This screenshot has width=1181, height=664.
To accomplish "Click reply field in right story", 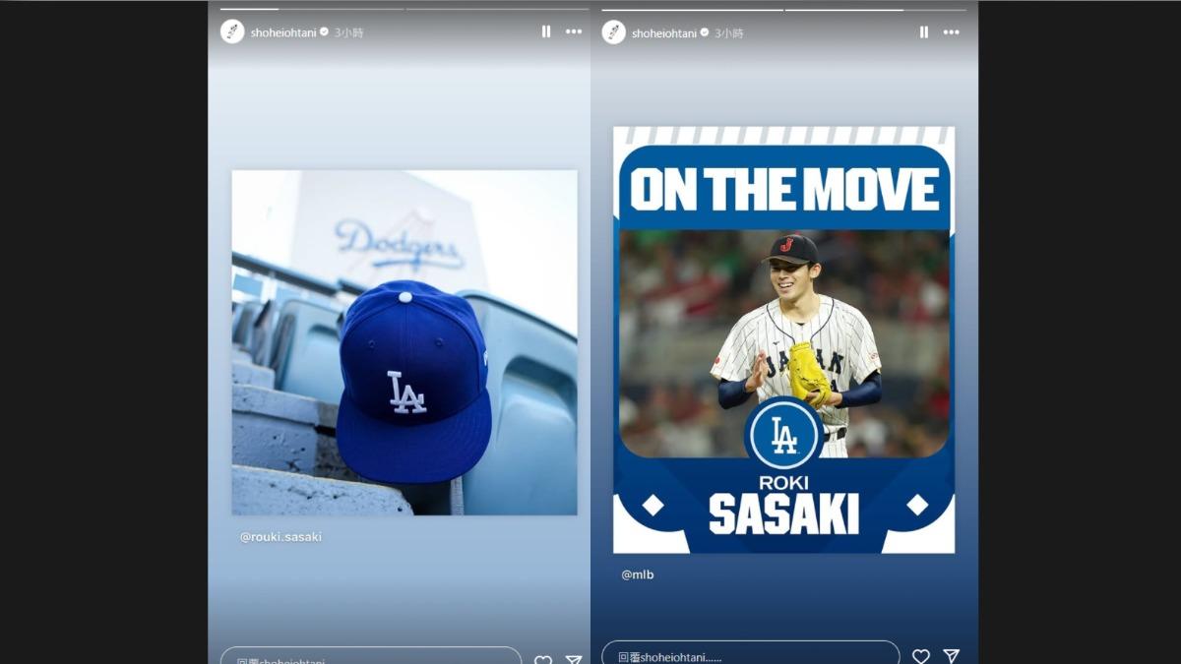I will pos(751,653).
